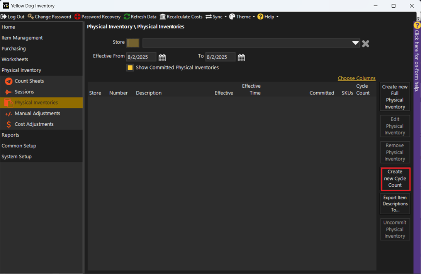The height and width of the screenshot is (274, 421).
Task: Click the Help question mark icon
Action: tap(260, 17)
